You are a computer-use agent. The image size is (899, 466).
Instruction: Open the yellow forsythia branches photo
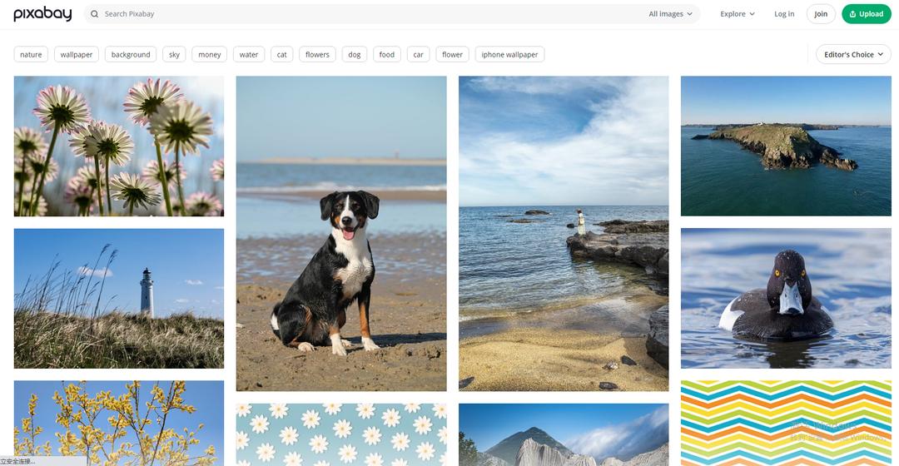[119, 423]
